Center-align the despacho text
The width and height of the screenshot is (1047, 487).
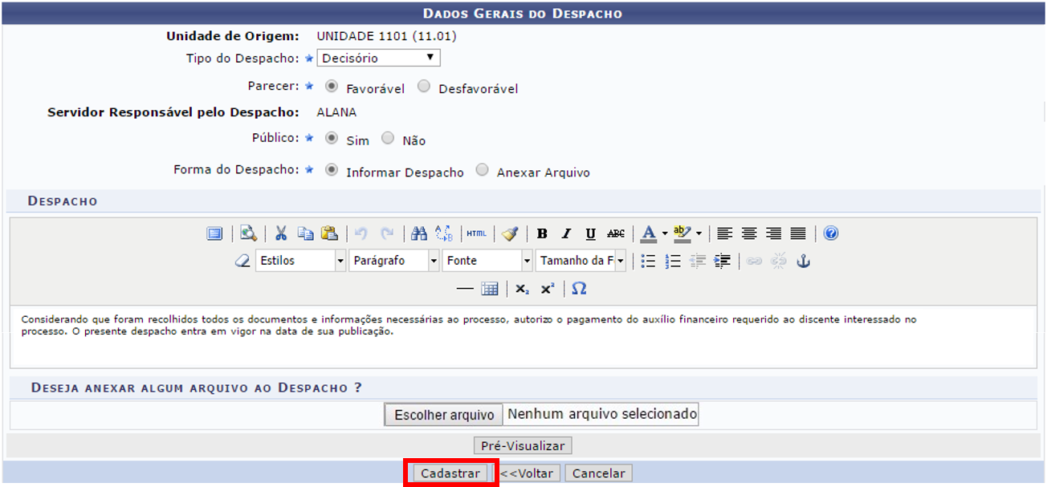(x=749, y=233)
